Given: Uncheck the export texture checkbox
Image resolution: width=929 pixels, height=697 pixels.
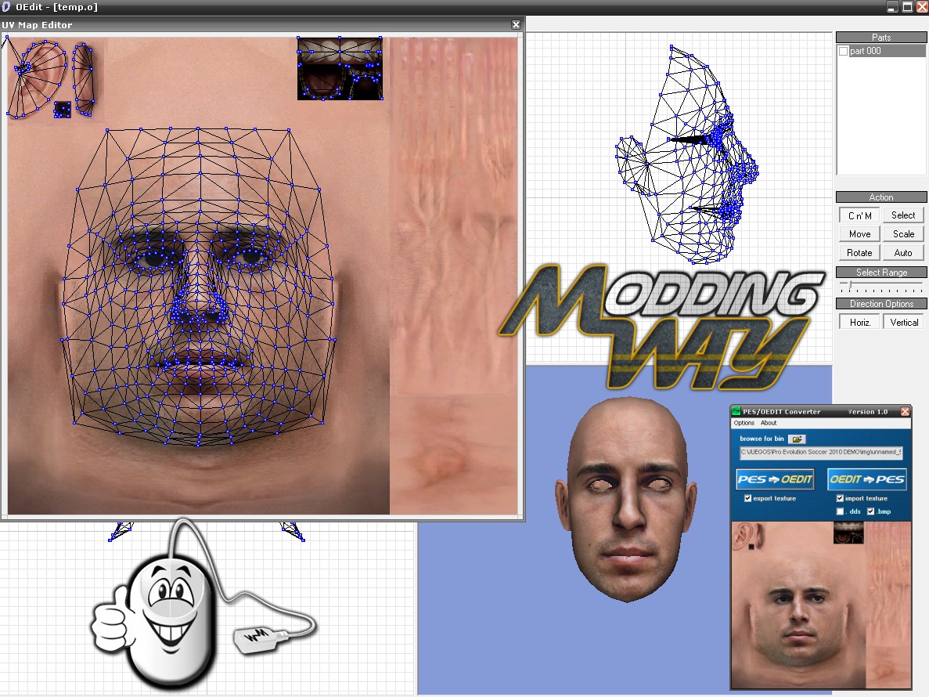Looking at the screenshot, I should [748, 498].
